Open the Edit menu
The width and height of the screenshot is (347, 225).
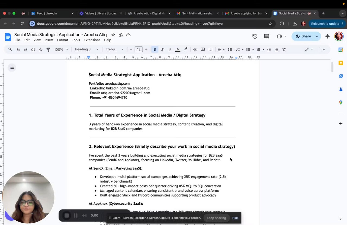pyautogui.click(x=27, y=40)
